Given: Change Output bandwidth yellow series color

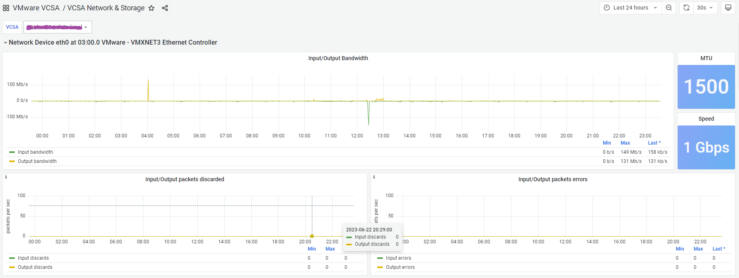Looking at the screenshot, I should (12, 161).
